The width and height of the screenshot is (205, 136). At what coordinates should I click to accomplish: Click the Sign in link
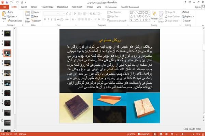[x=197, y=7]
